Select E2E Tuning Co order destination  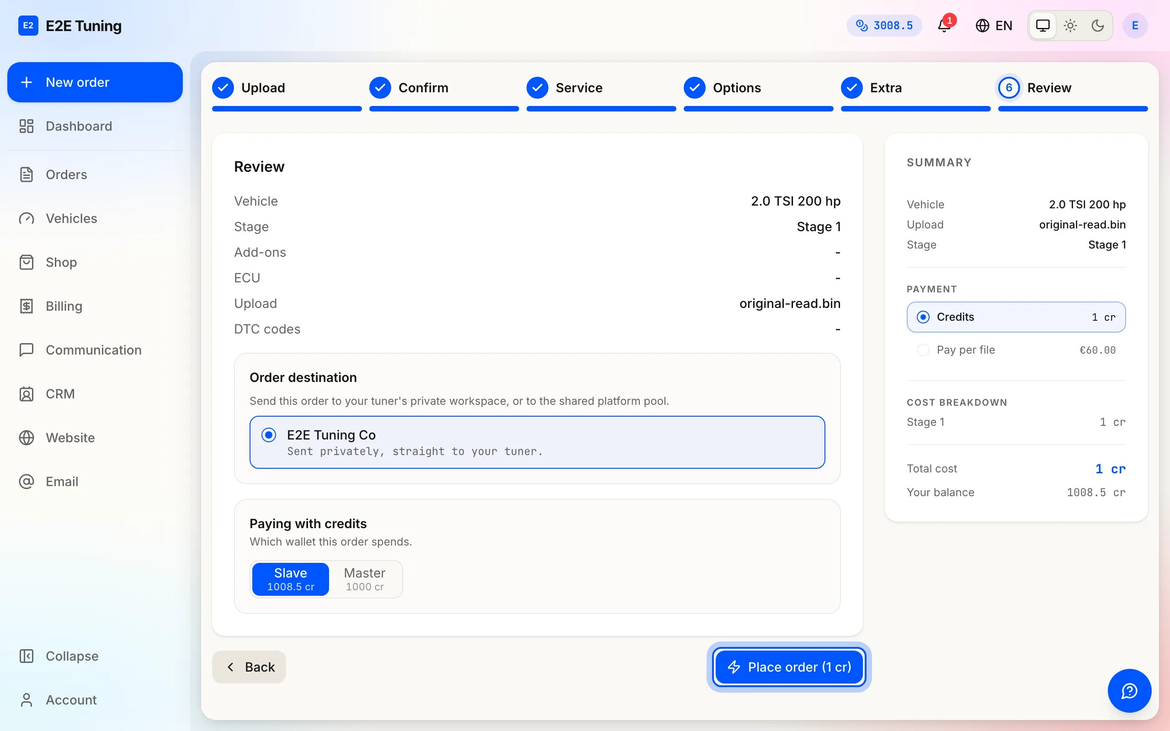pyautogui.click(x=537, y=442)
